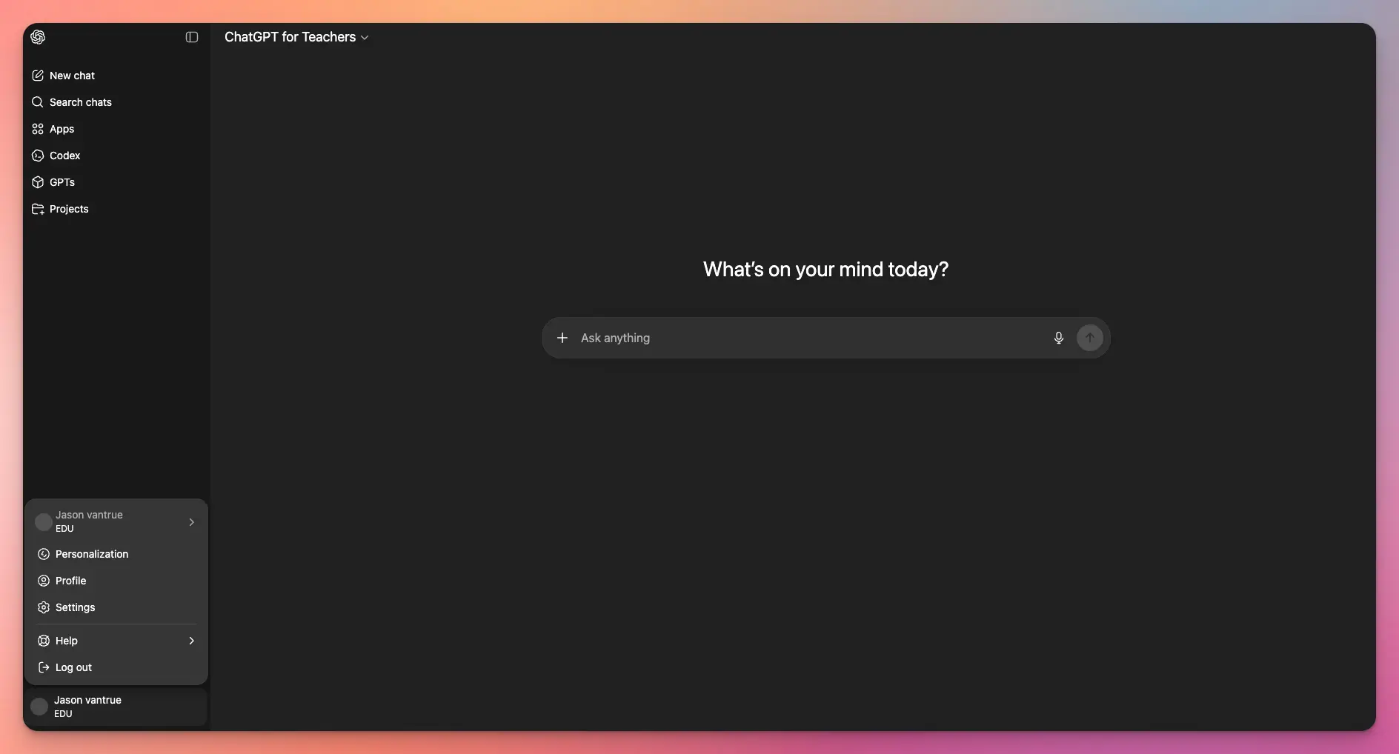Click the avatar circle at sidebar bottom
This screenshot has height=754, width=1399.
(x=39, y=707)
